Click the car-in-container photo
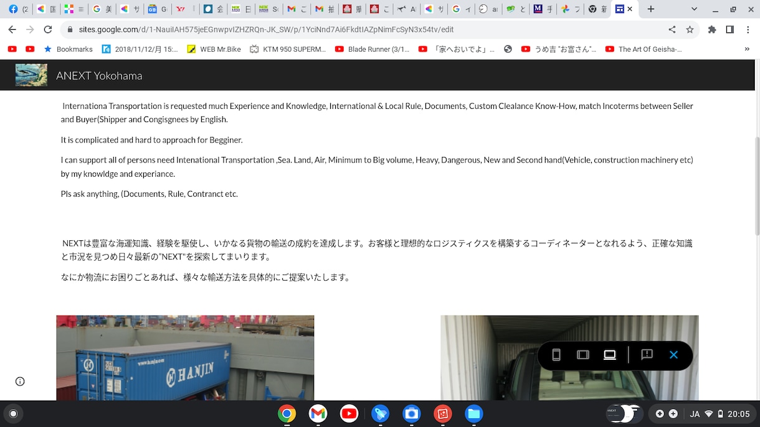The image size is (760, 427). tap(569, 358)
